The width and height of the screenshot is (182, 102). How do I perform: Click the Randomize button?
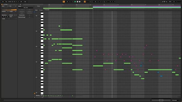click(x=22, y=15)
